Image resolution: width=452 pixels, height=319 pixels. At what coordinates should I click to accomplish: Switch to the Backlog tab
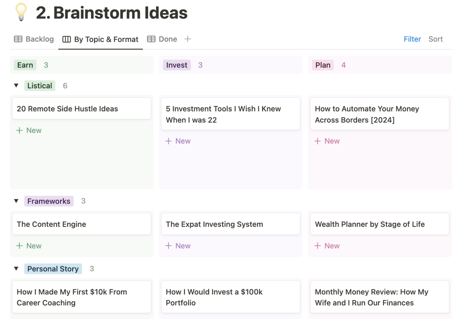[x=39, y=39]
